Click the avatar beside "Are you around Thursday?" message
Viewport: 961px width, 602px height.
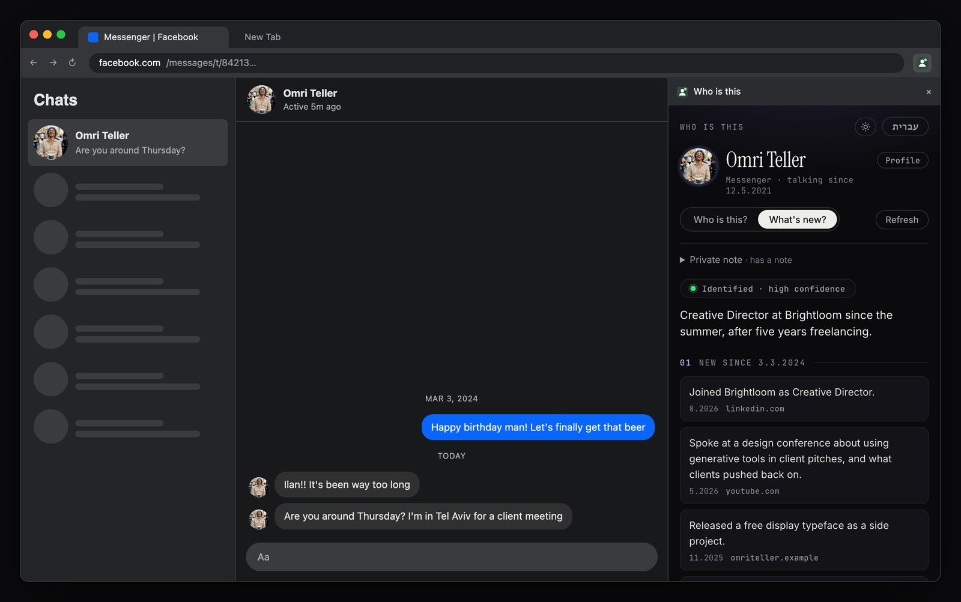(x=258, y=519)
